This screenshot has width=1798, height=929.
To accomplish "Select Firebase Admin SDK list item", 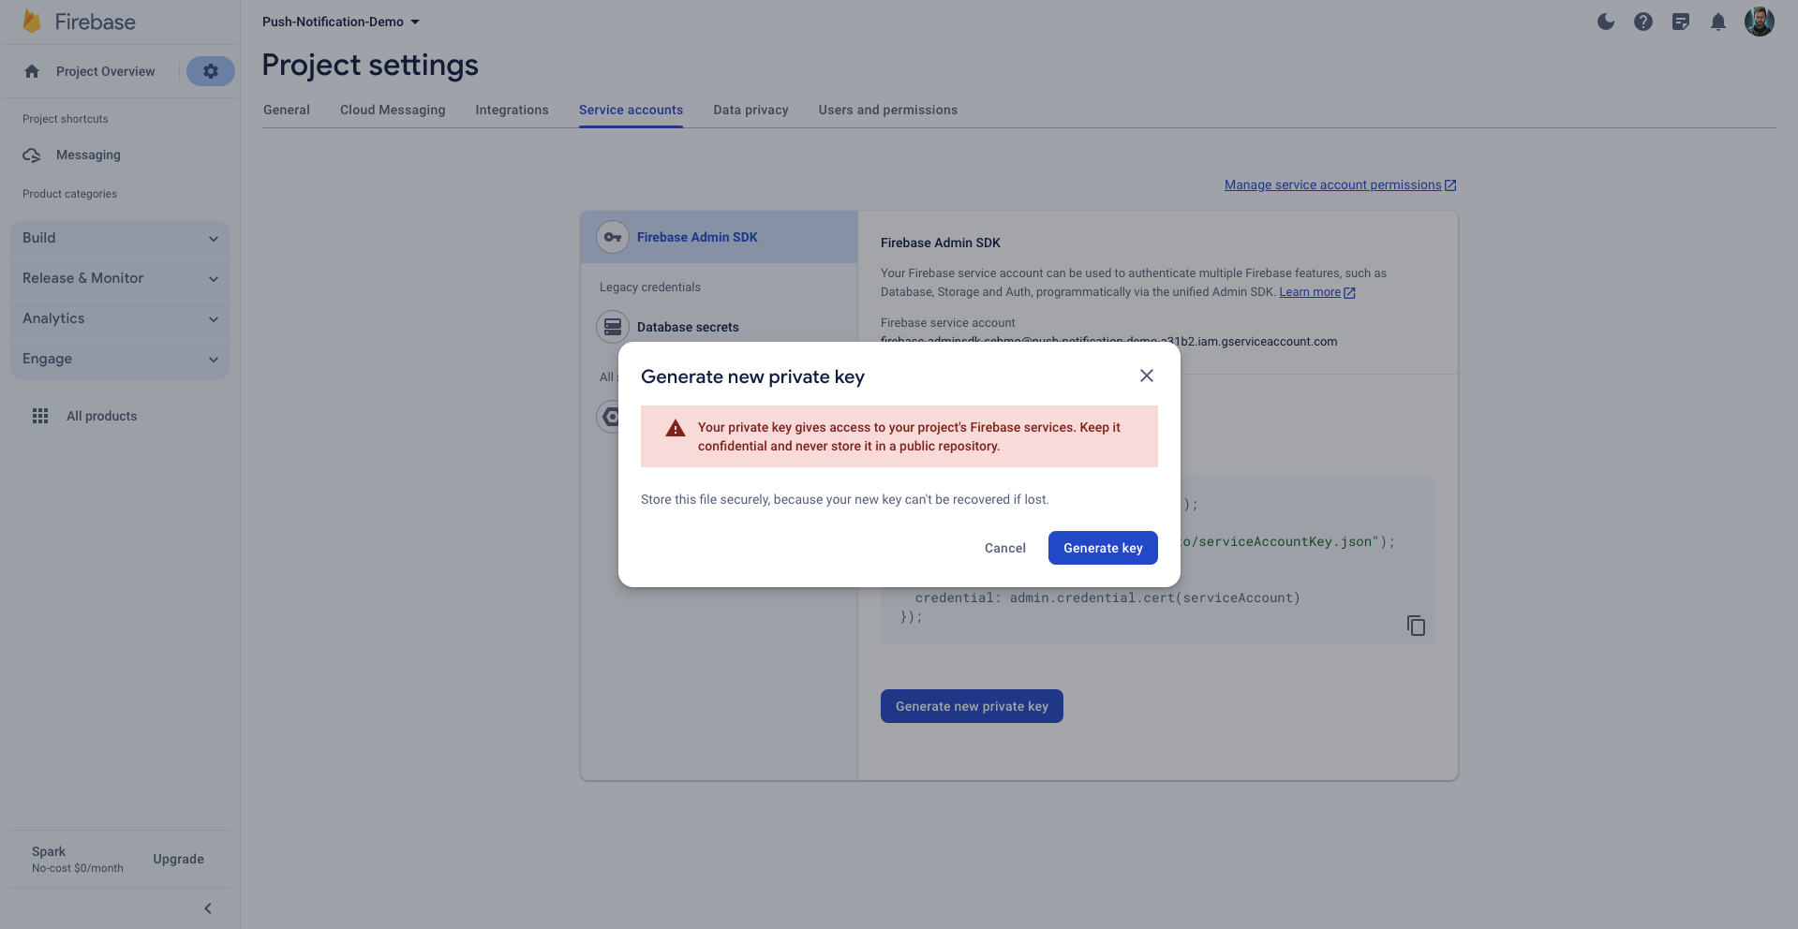I will (x=720, y=237).
